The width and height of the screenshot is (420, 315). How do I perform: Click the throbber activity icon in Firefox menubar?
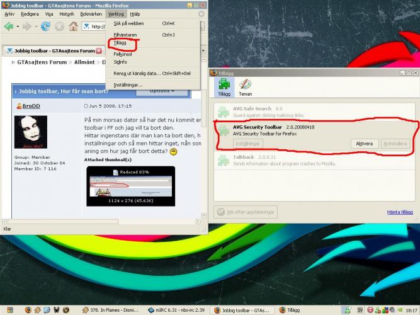201,14
